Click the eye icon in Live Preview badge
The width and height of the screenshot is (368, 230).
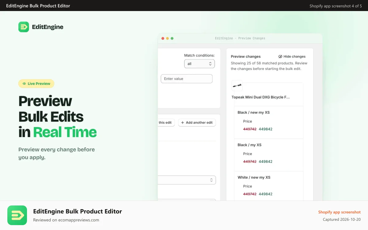24,84
